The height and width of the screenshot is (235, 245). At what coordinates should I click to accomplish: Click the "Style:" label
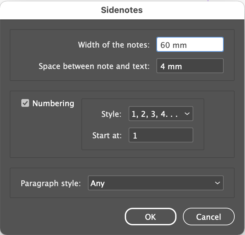tap(111, 114)
